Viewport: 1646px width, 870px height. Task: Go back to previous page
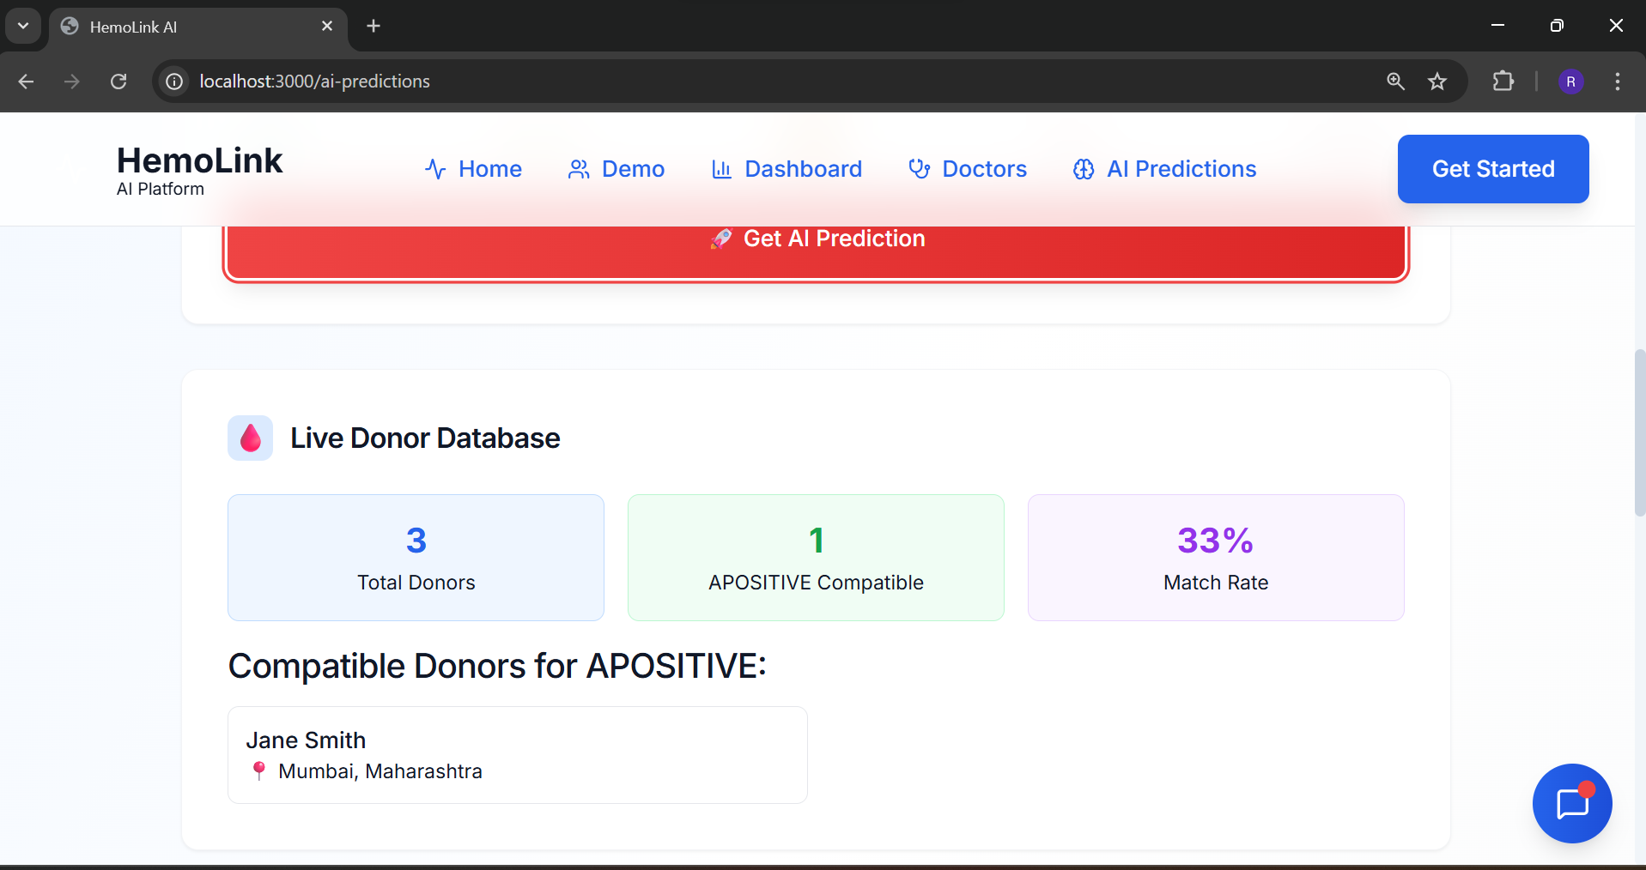coord(26,82)
